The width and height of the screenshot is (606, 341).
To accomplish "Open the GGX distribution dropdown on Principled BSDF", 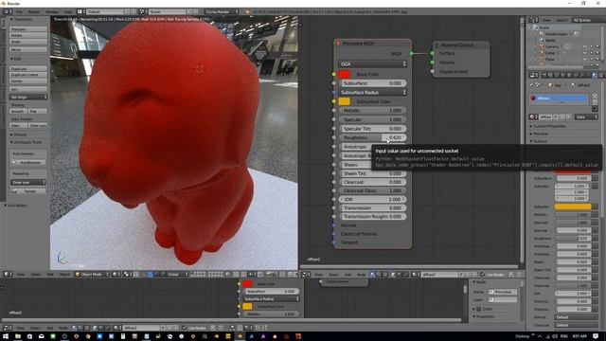I will [x=372, y=63].
